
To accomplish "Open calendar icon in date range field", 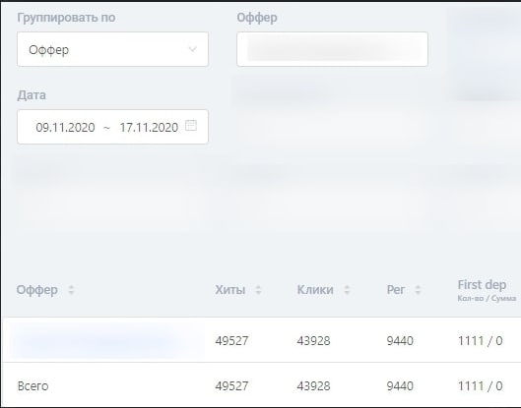I will (x=191, y=126).
